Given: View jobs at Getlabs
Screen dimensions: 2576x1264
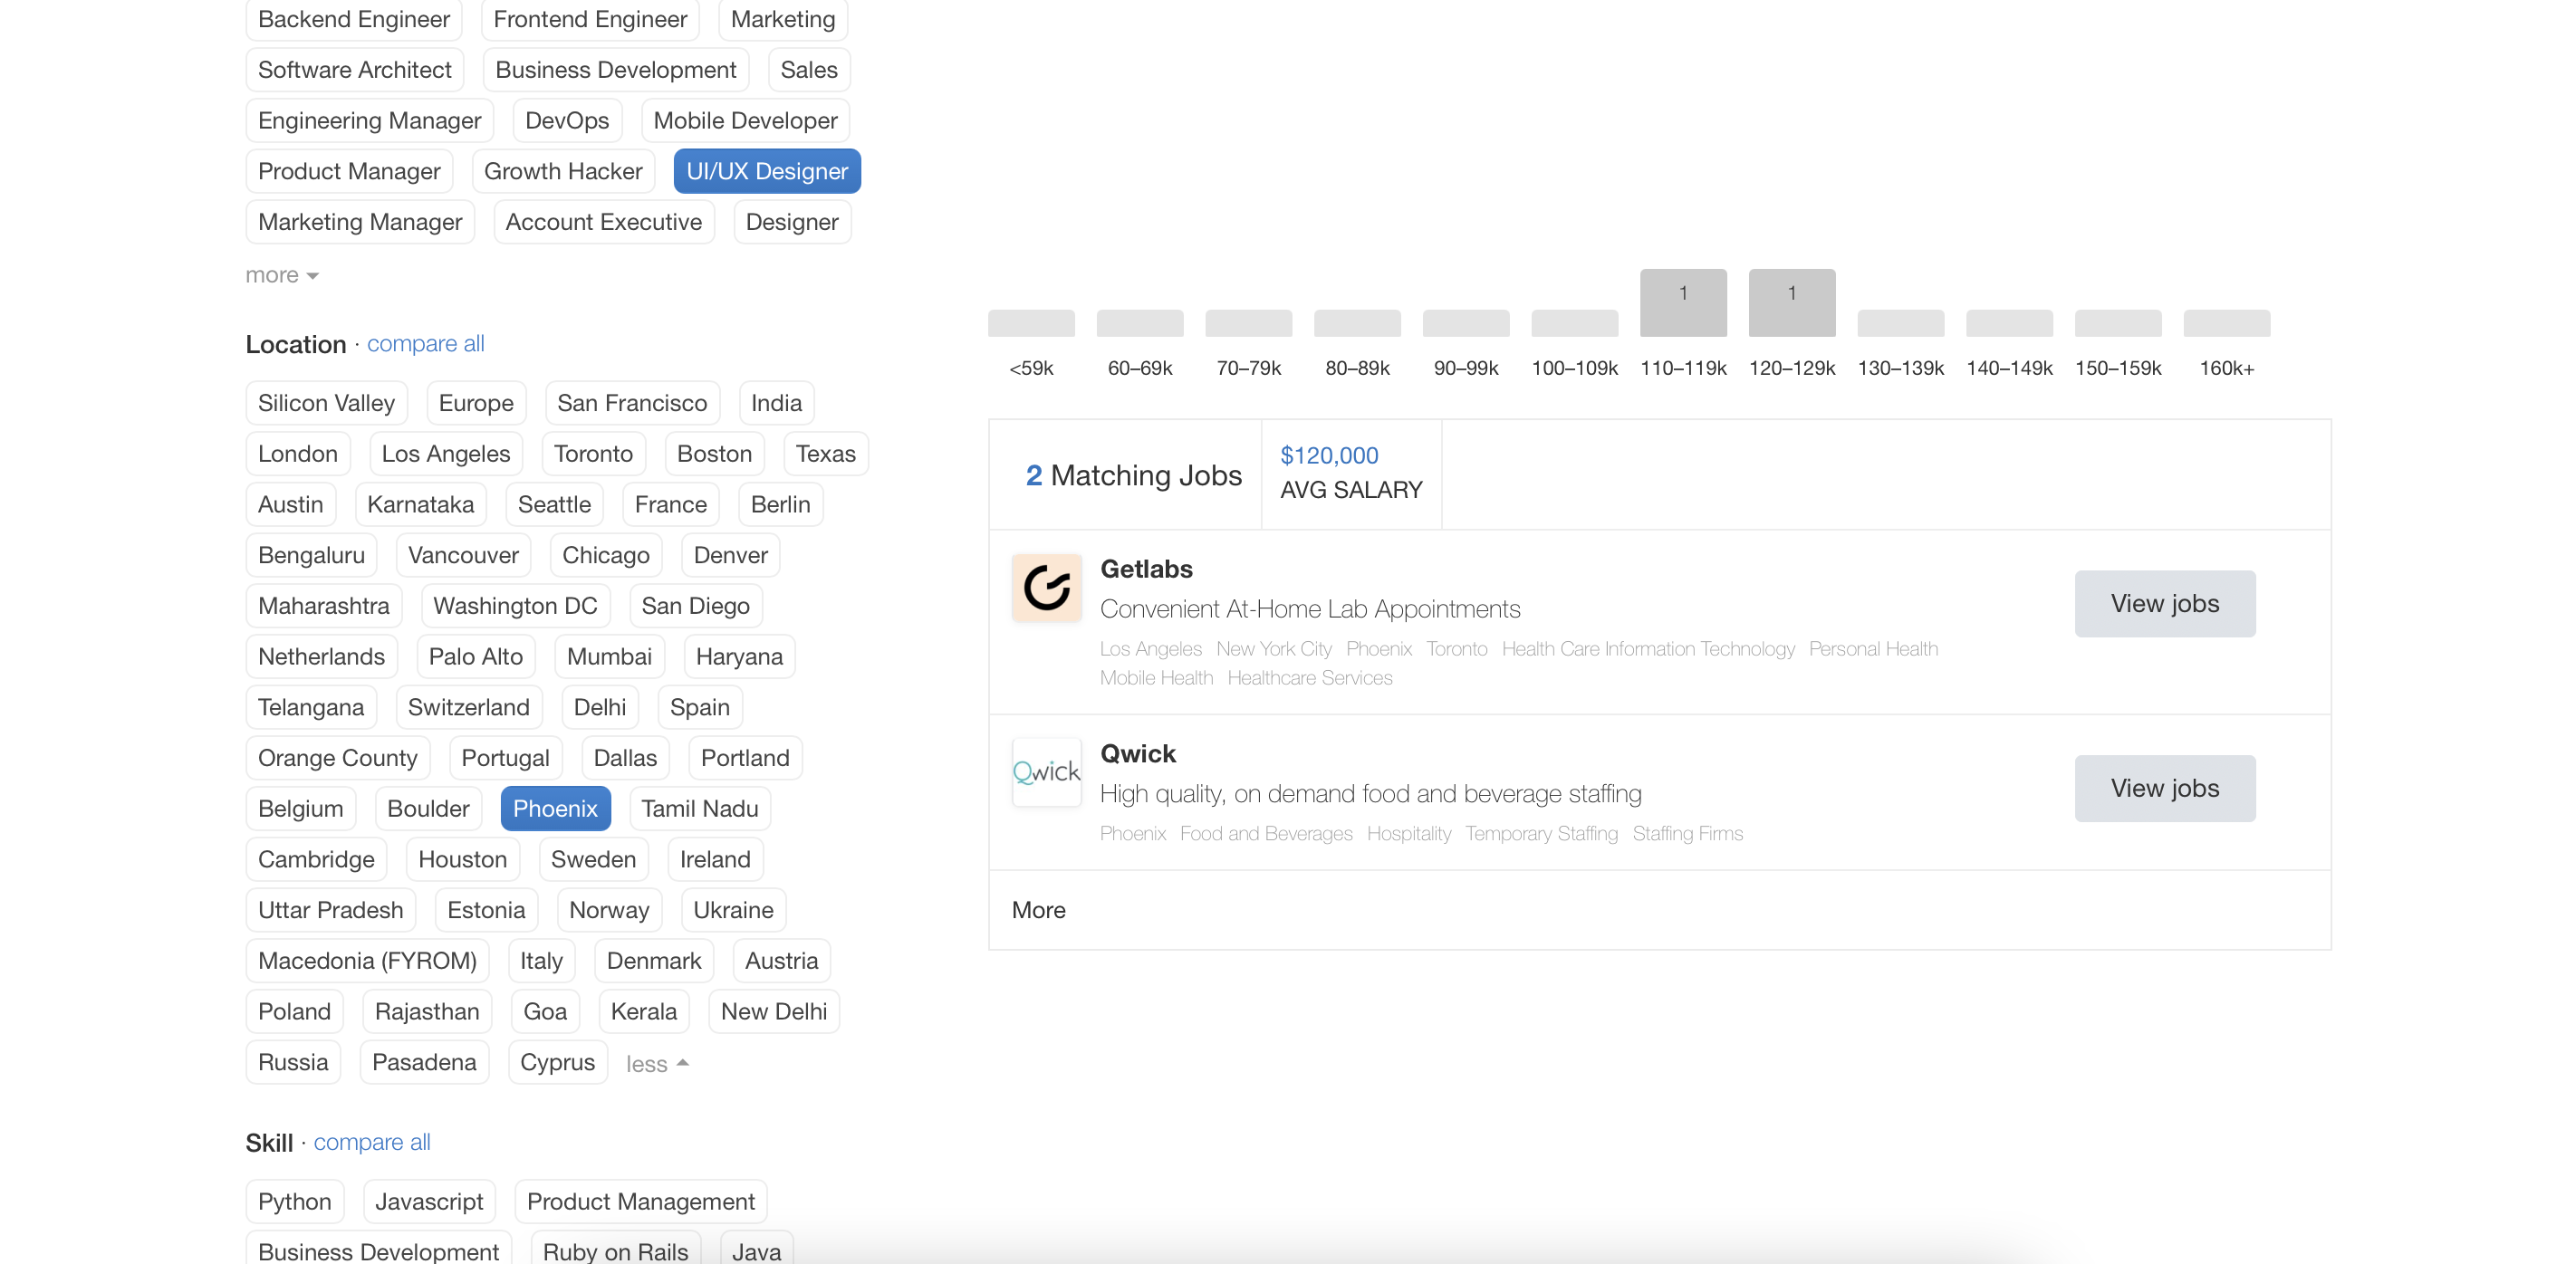Looking at the screenshot, I should (x=2164, y=604).
